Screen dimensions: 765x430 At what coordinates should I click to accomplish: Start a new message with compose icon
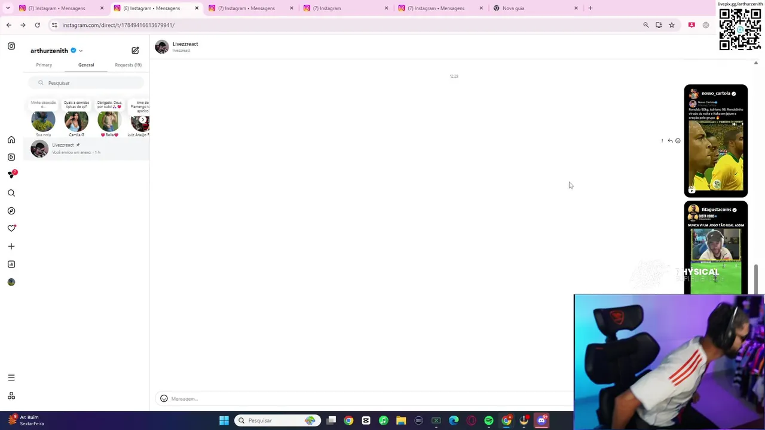tap(135, 51)
